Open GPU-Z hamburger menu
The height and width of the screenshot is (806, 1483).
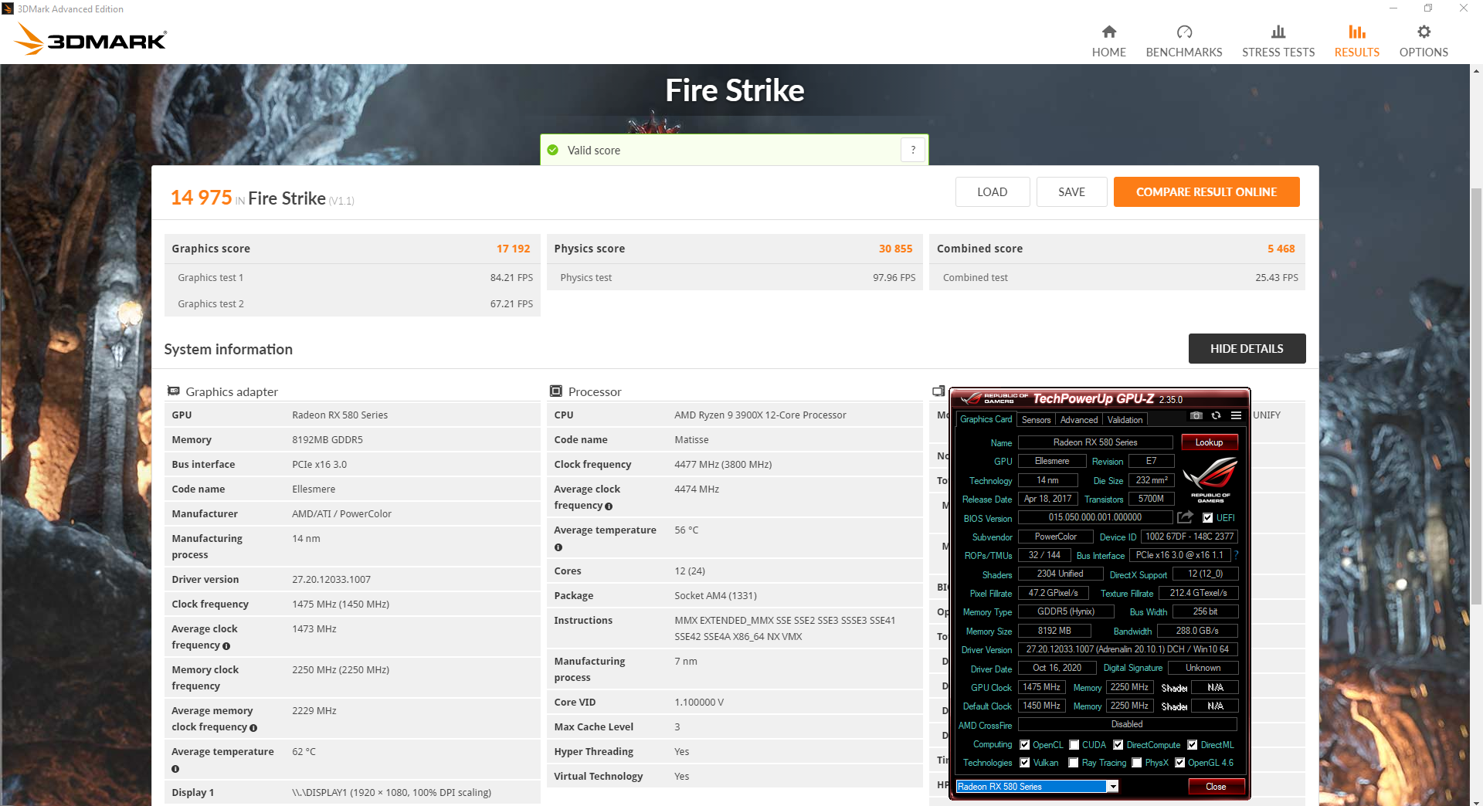(x=1236, y=415)
